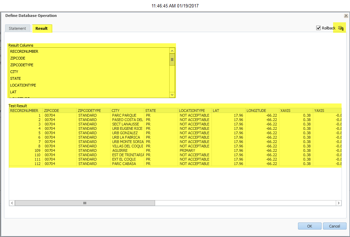Click the database test execution icon near Rollback
This screenshot has width=350, height=237.
[x=341, y=28]
